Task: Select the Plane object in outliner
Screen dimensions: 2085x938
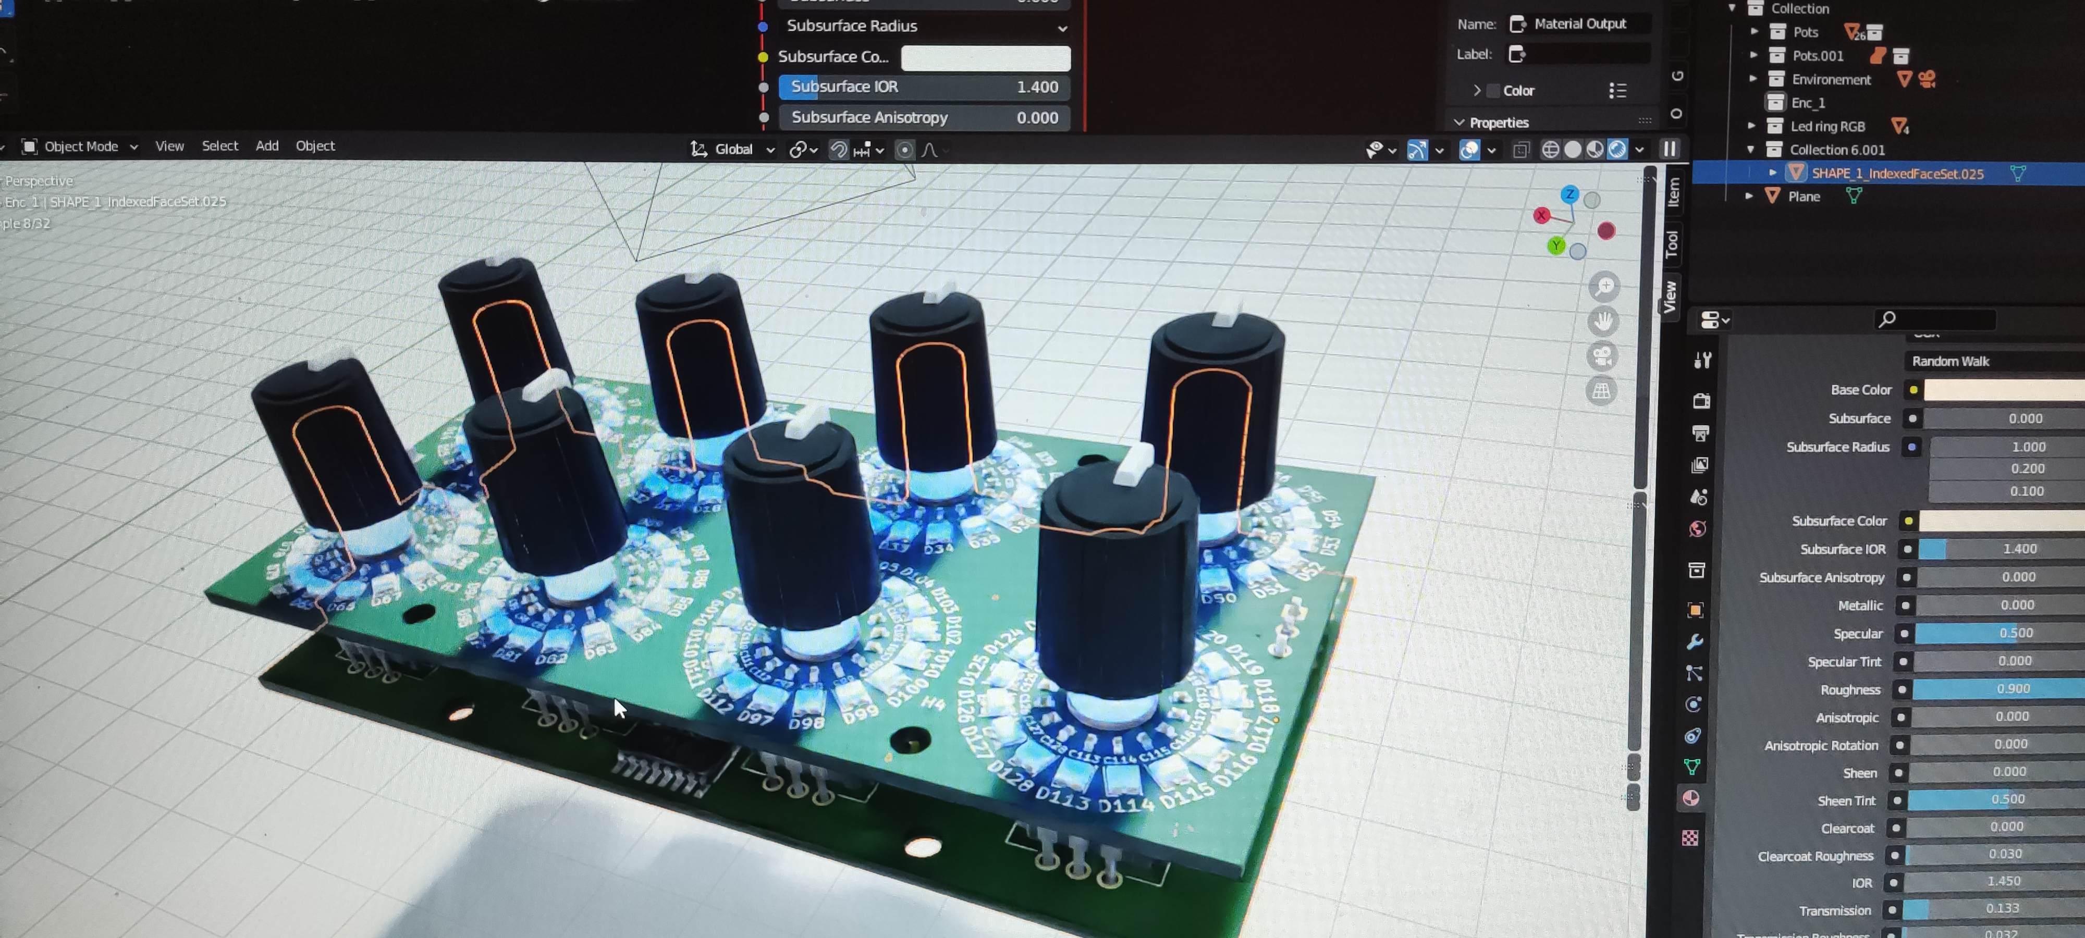Action: 1804,196
